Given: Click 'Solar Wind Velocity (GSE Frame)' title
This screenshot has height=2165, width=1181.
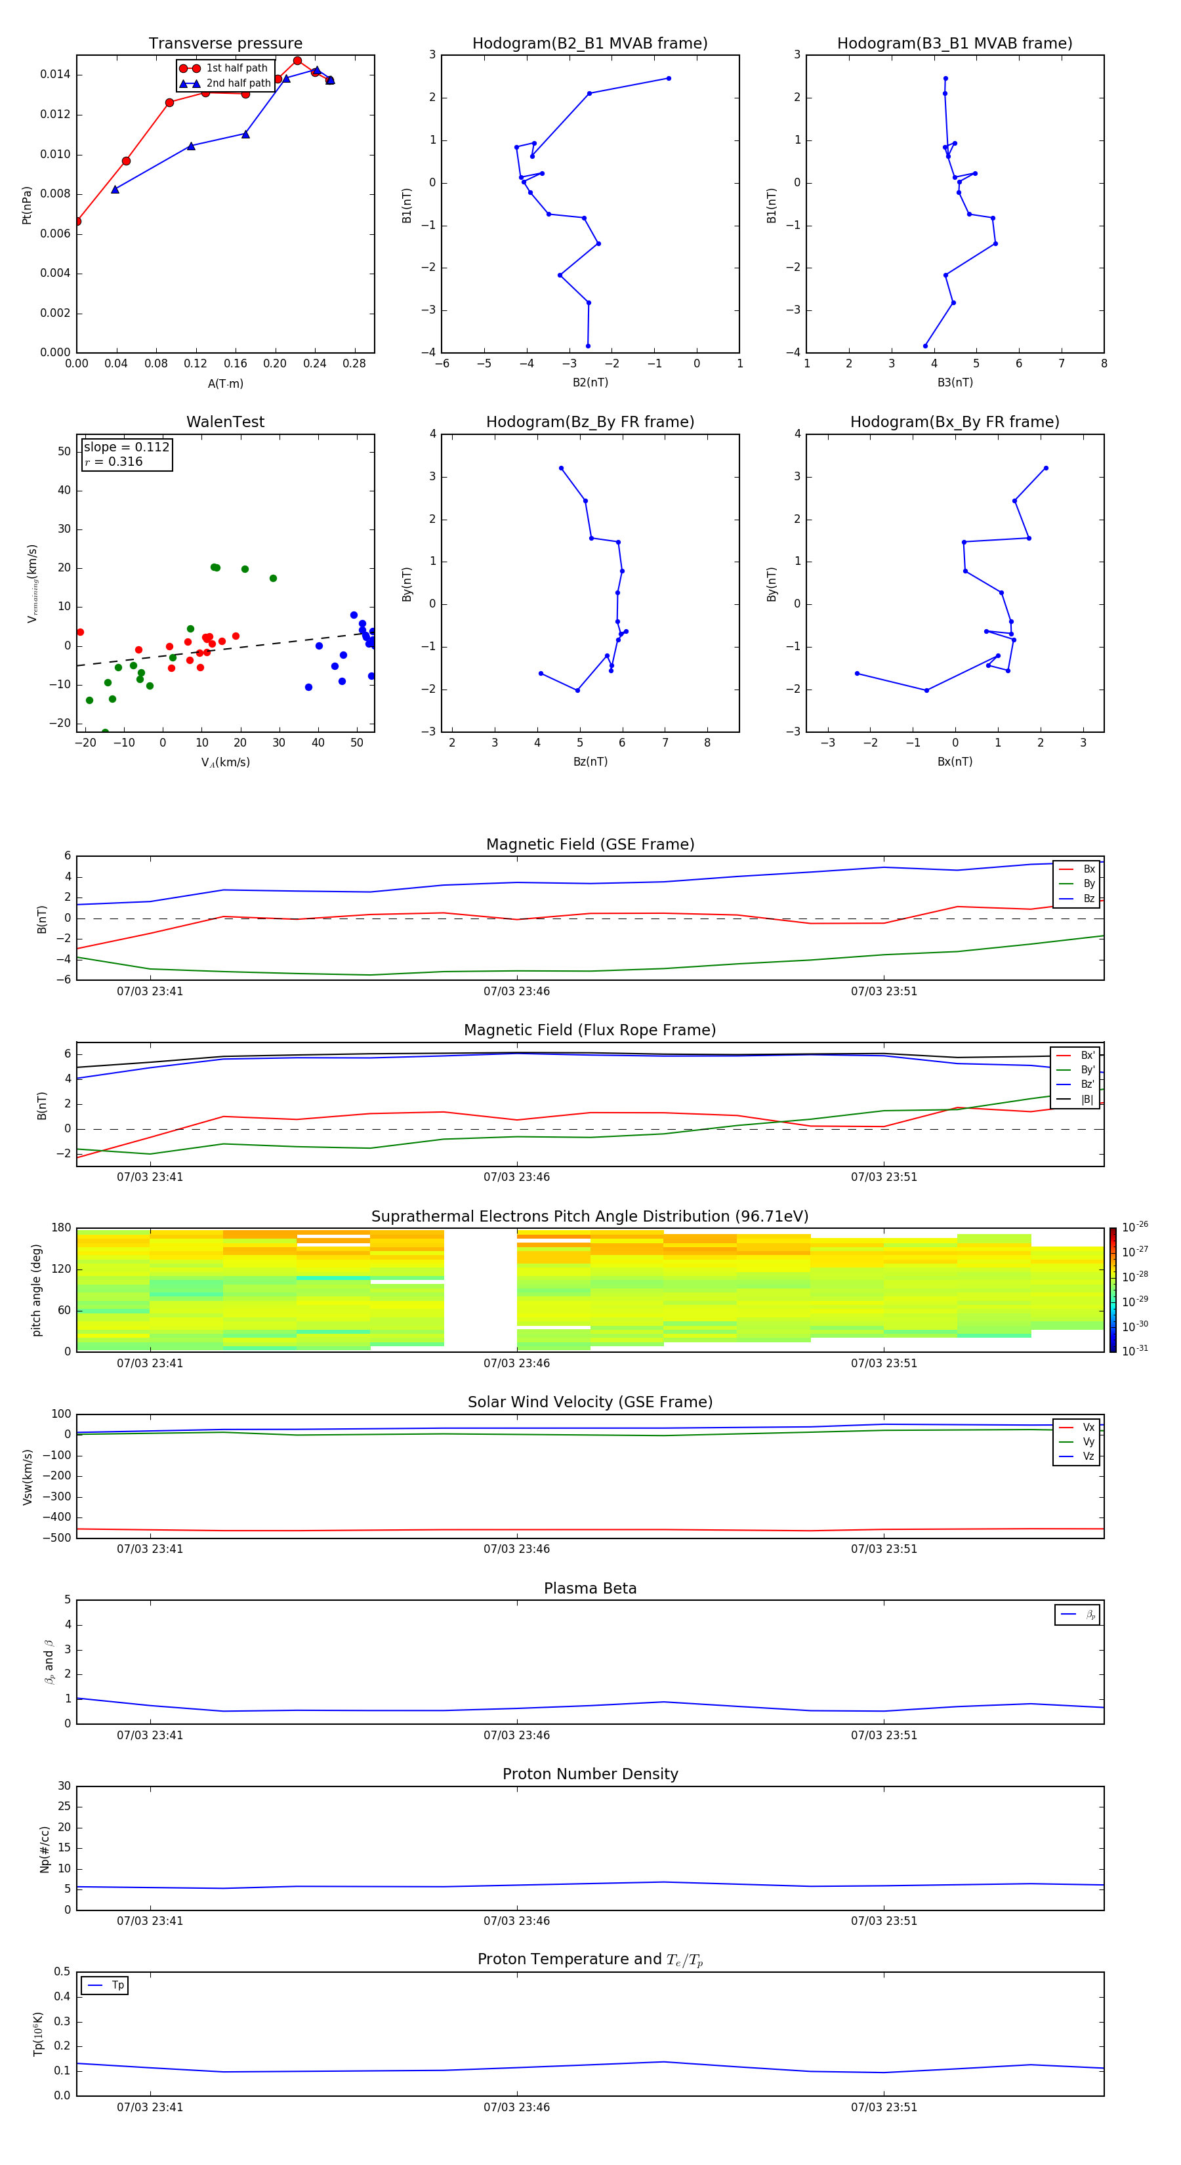Looking at the screenshot, I should [590, 1402].
